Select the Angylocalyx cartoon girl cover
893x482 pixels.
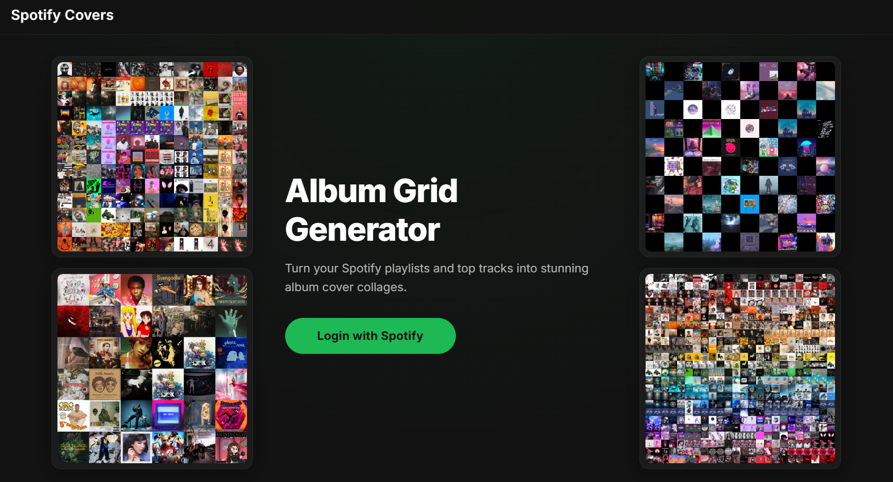[x=231, y=447]
